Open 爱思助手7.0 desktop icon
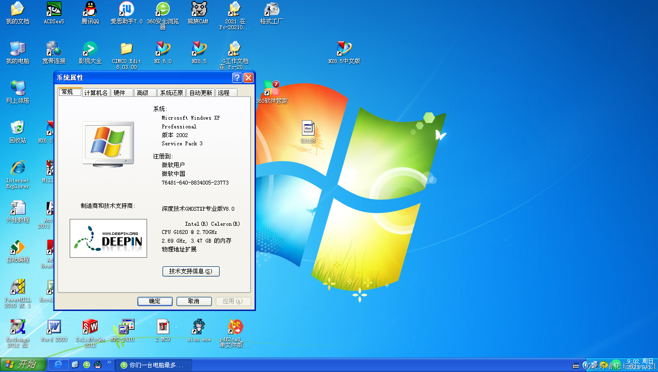The height and width of the screenshot is (372, 658). [126, 13]
